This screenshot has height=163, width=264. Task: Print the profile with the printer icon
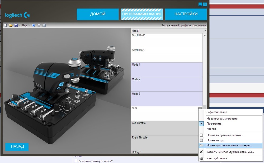(44, 25)
